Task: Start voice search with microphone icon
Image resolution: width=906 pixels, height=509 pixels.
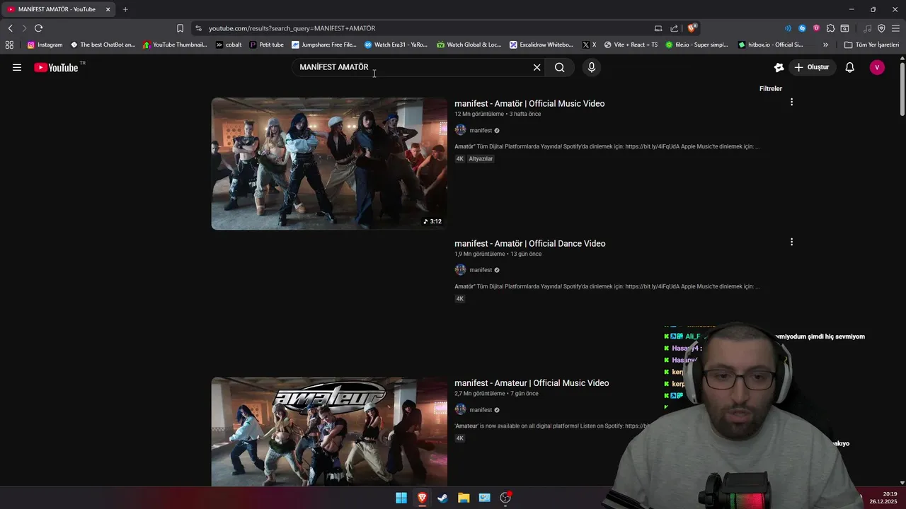Action: pyautogui.click(x=592, y=67)
